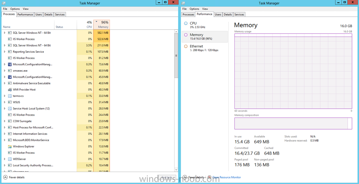Click the Memory usage graph
Screen dimensions: 359x184
pyautogui.click(x=293, y=71)
